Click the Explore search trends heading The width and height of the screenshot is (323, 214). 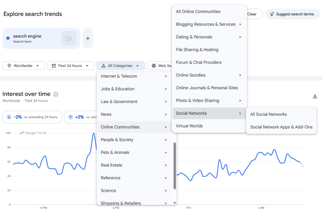pyautogui.click(x=32, y=14)
